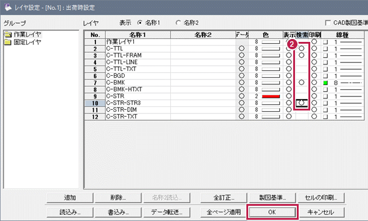Click the line-type box for C-TTL-TXT row
368x221 pixels.
tap(325, 69)
